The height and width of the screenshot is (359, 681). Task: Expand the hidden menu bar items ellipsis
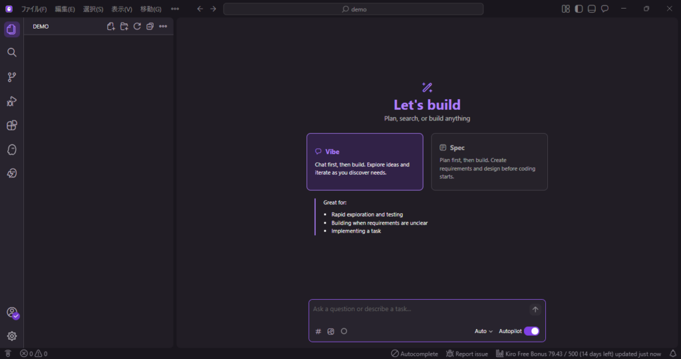tap(175, 9)
